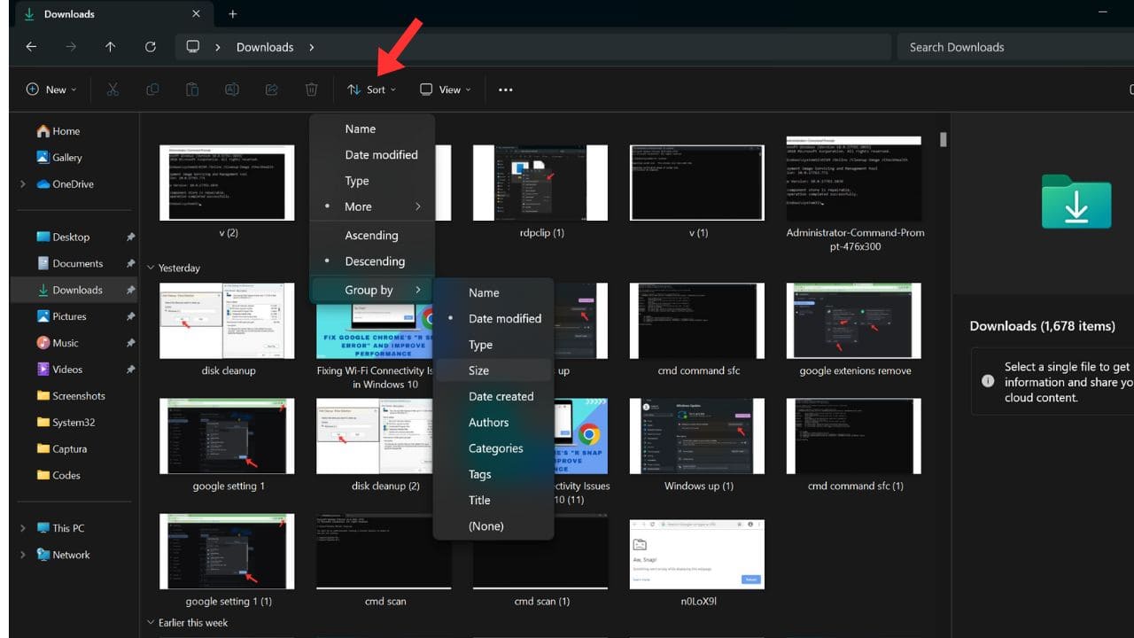Click the PC monitor icon in address bar
Screen dimensions: 1134x638
193,47
